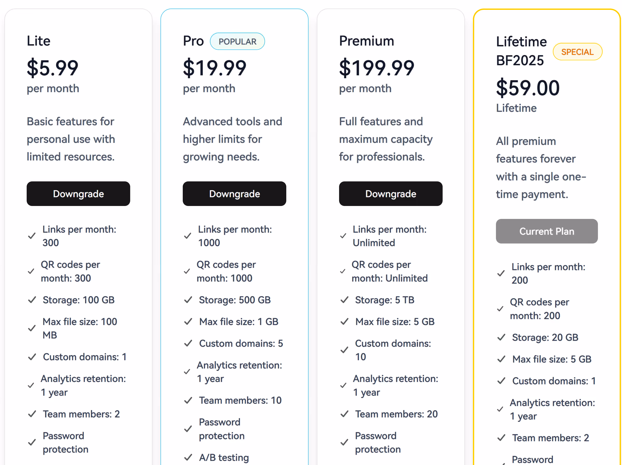Click the POPULAR badge next to Pro
This screenshot has width=622, height=465.
click(x=237, y=42)
